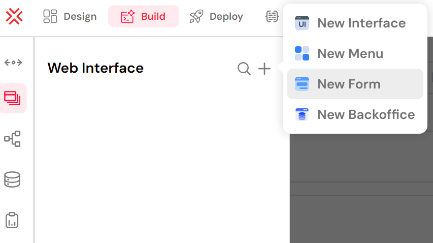Click the Build sparkle terminal icon

[127, 16]
